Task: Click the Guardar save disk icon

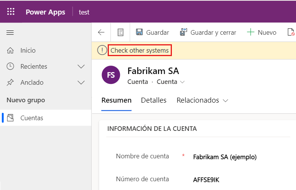Action: (139, 32)
